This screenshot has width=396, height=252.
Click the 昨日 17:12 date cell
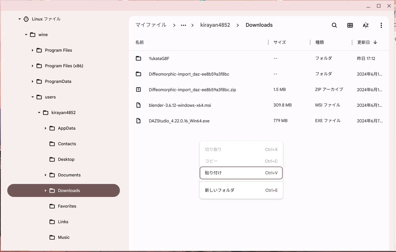tap(366, 58)
